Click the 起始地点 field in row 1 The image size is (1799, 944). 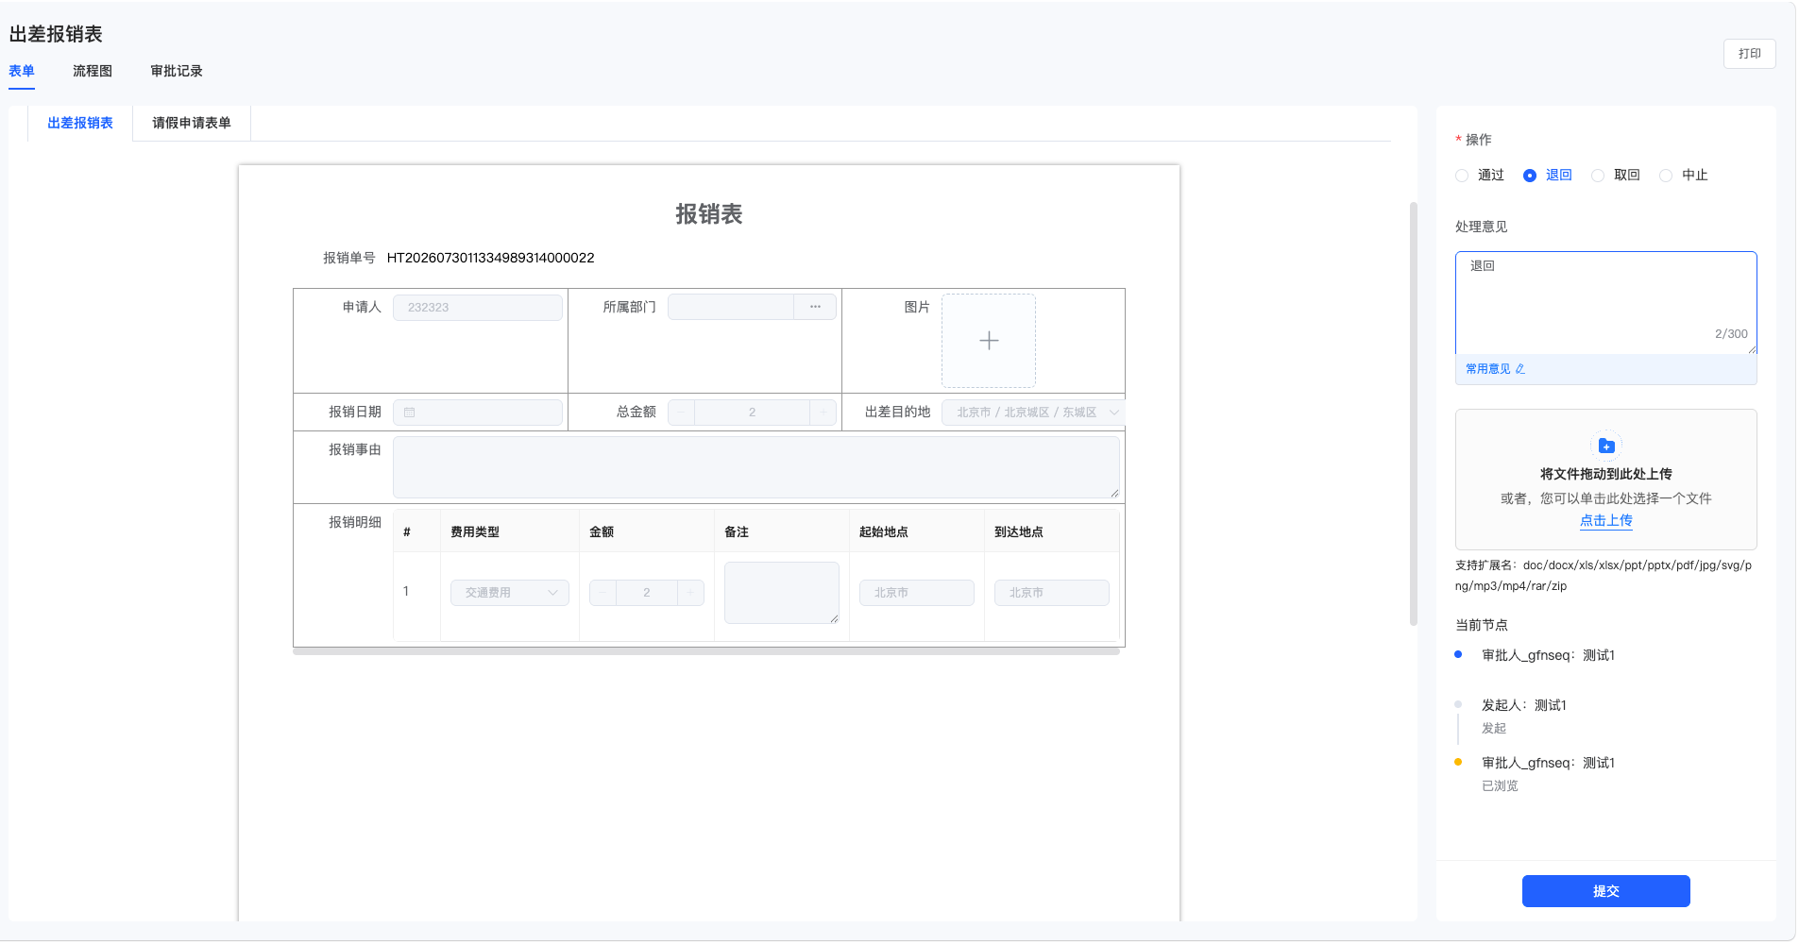917,593
